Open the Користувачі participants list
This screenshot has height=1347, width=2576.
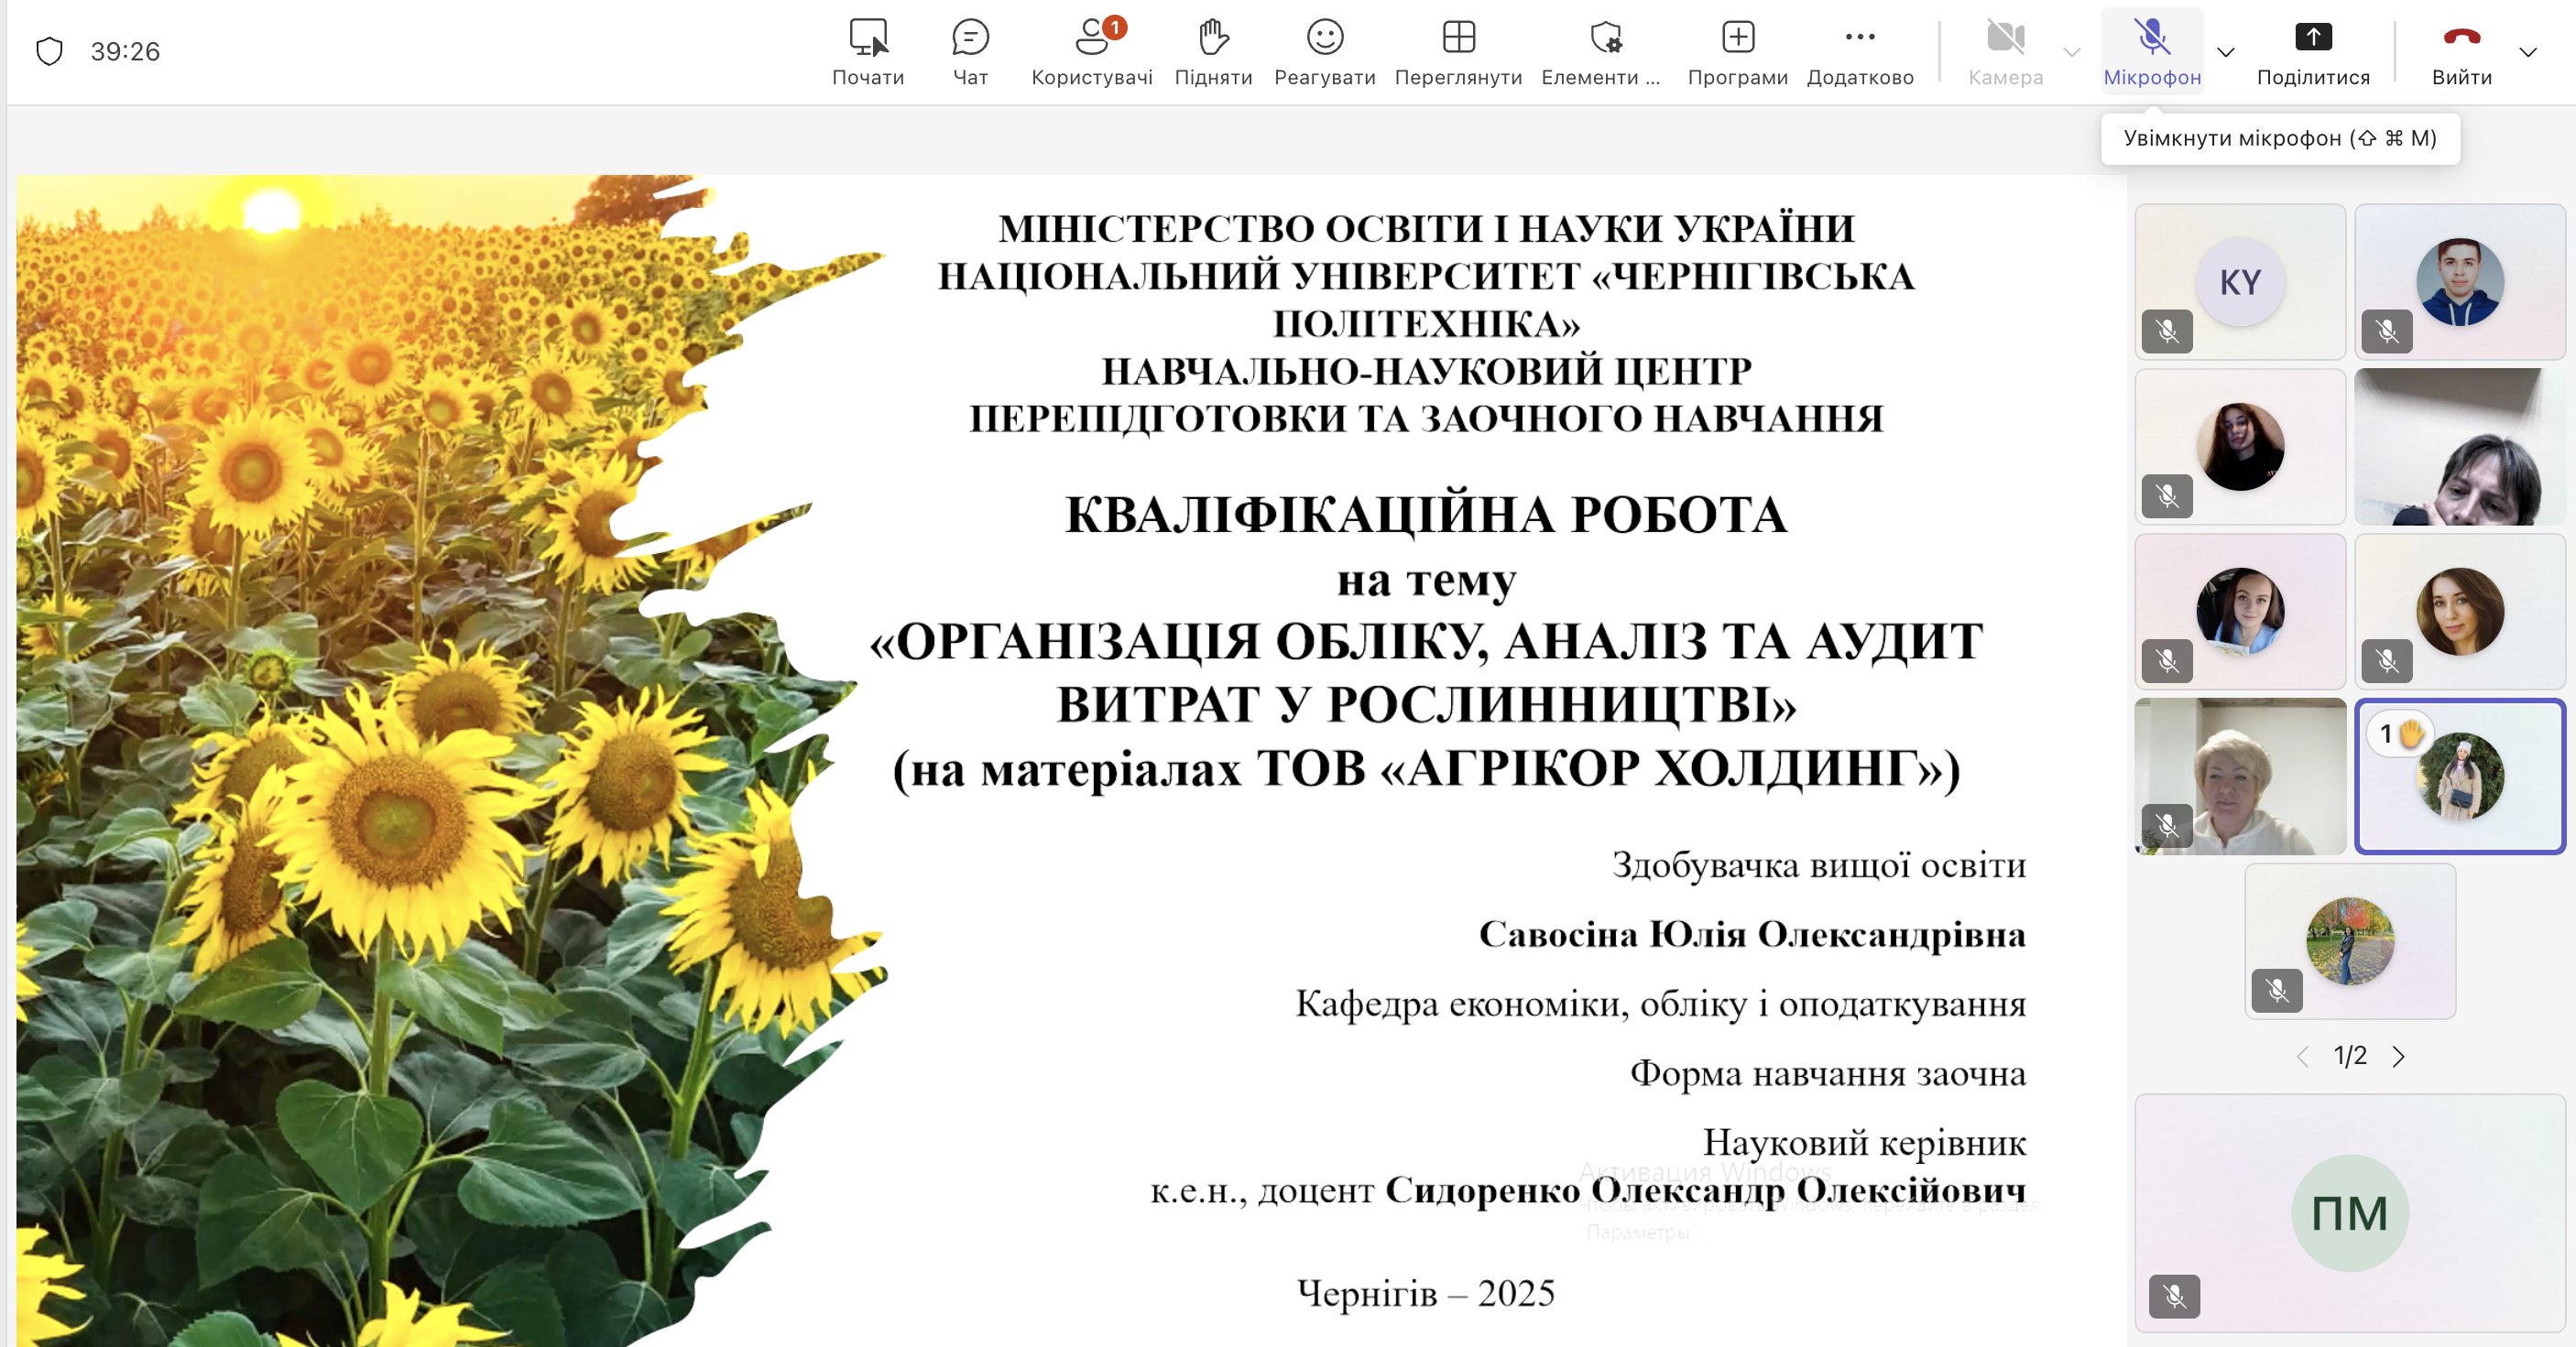1091,52
